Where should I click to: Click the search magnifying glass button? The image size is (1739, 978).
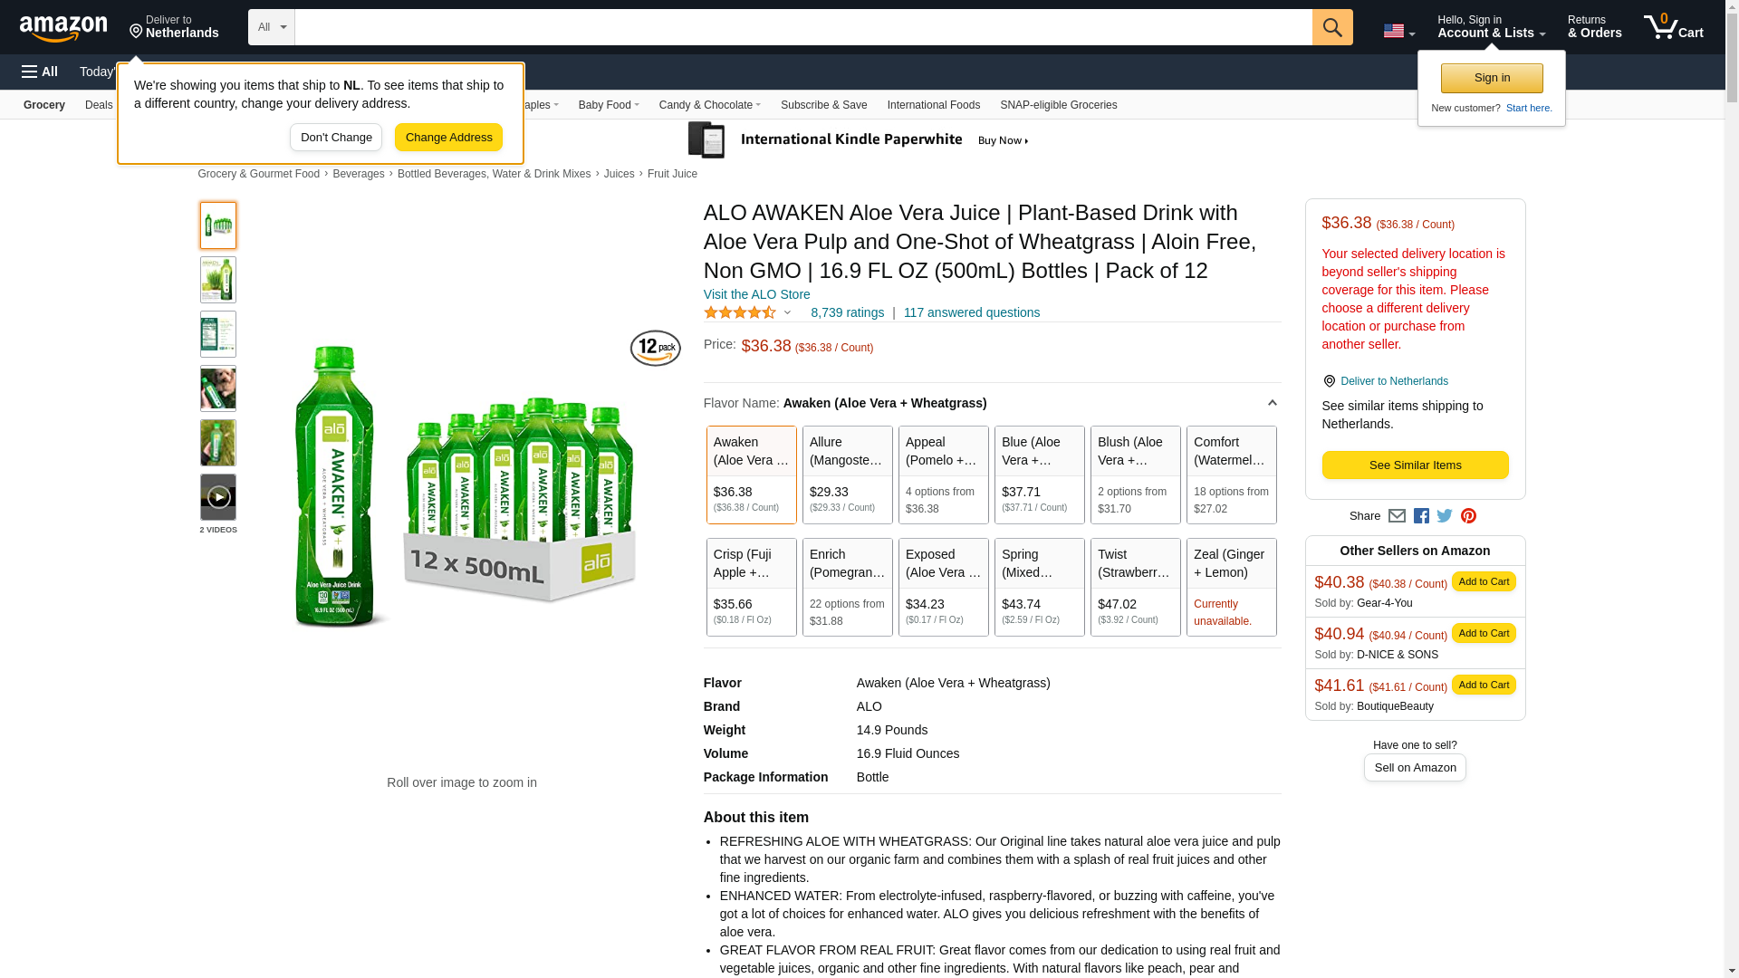pos(1331,27)
